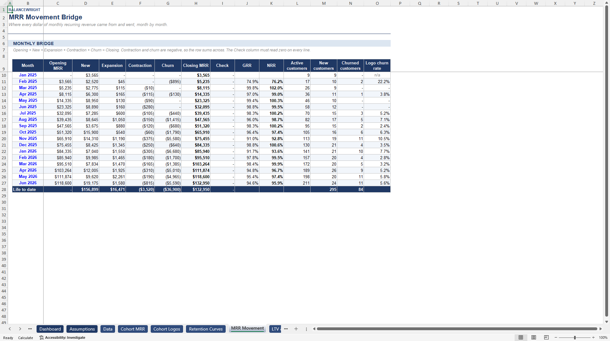This screenshot has width=610, height=341.
Task: Switch to Page Break Preview
Action: pyautogui.click(x=546, y=338)
